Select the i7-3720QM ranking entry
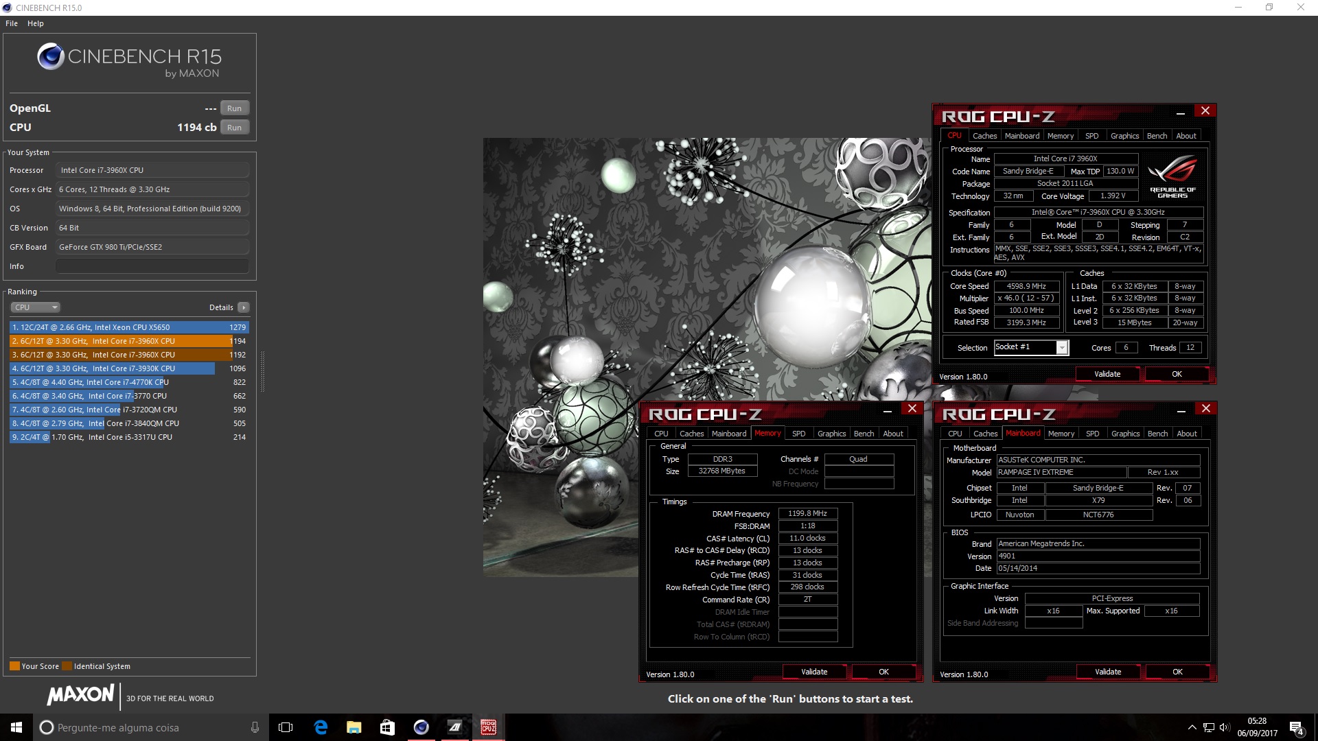This screenshot has width=1318, height=741. click(129, 410)
